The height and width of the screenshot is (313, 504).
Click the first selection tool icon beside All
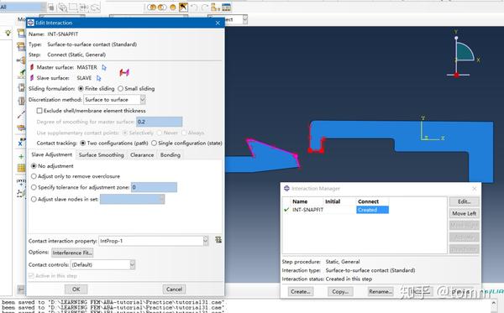coord(51,7)
